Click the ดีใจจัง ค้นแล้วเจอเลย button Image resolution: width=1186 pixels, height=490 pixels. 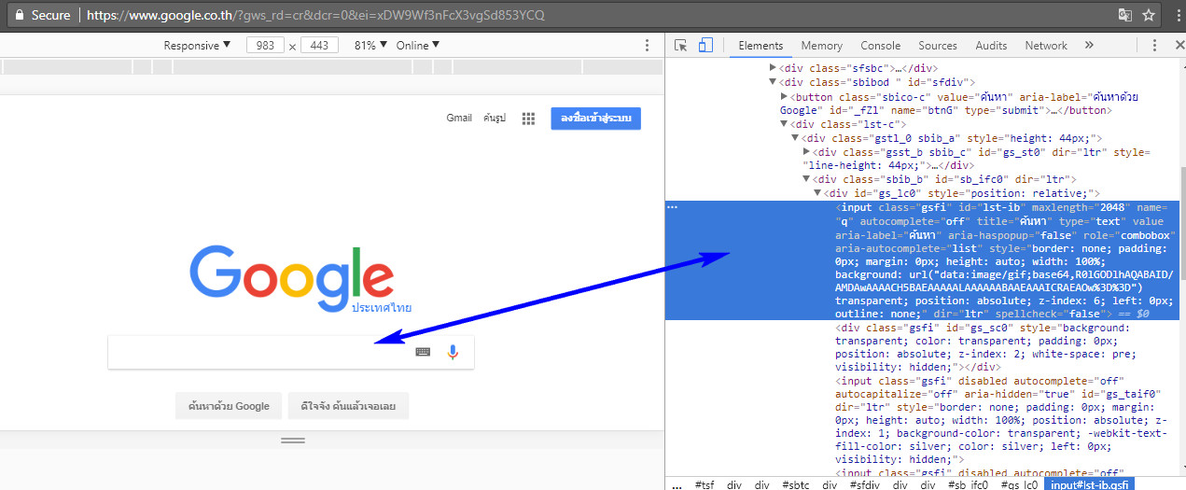(x=348, y=406)
